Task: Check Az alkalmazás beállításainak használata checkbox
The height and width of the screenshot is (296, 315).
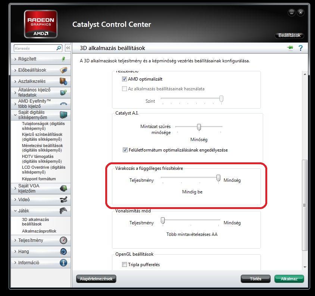Action: pyautogui.click(x=124, y=88)
